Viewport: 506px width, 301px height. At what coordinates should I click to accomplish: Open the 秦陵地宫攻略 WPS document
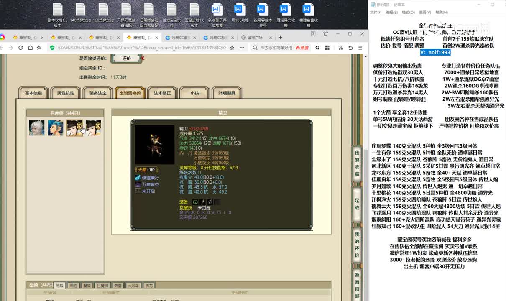tap(308, 15)
